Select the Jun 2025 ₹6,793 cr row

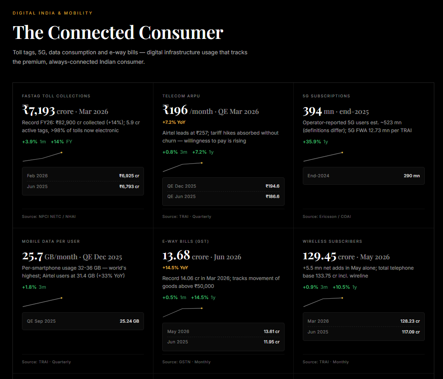coord(83,186)
